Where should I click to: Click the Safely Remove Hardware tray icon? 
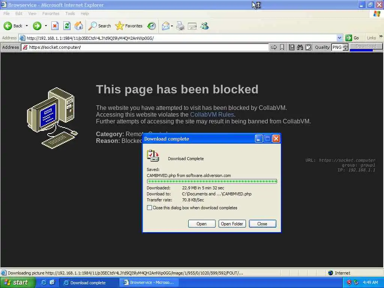356,283
